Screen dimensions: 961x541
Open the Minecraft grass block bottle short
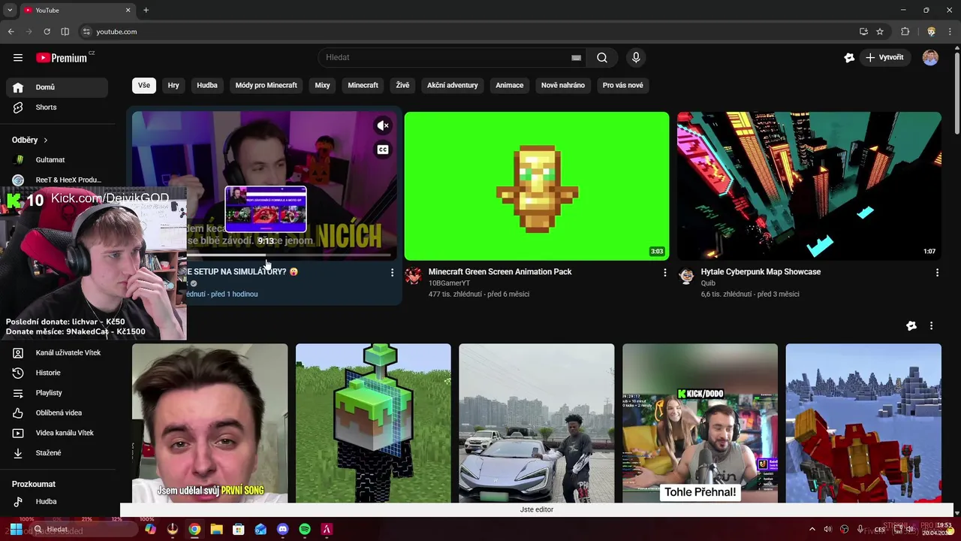(x=373, y=423)
